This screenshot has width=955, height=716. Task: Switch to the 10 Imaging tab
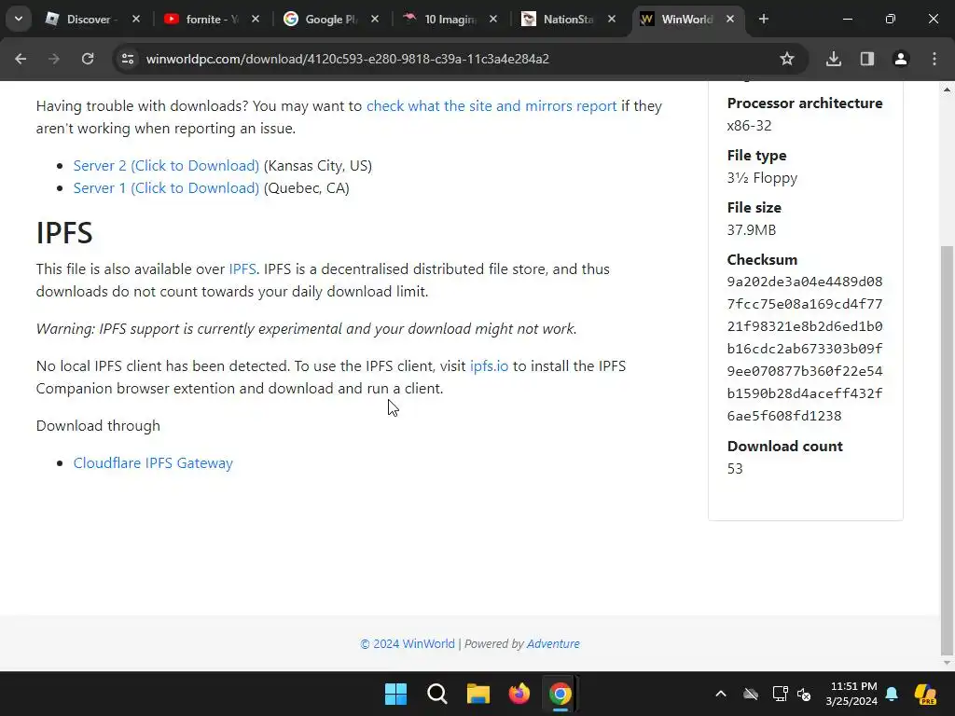(450, 20)
